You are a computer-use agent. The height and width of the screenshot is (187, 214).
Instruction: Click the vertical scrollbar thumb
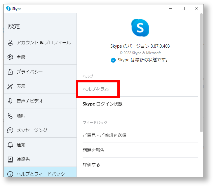[x=201, y=73]
